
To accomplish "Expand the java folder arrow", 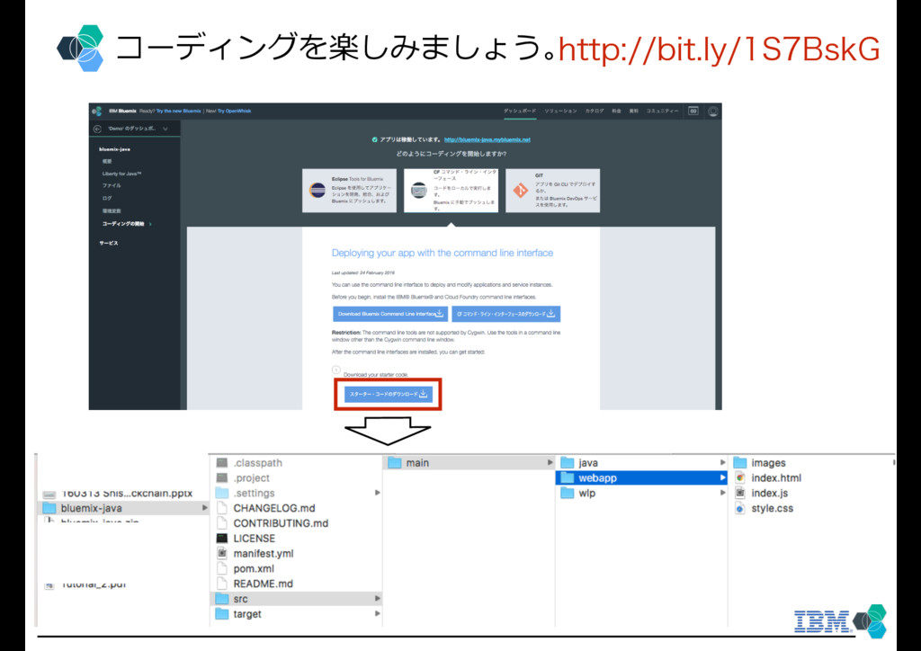I will point(723,462).
